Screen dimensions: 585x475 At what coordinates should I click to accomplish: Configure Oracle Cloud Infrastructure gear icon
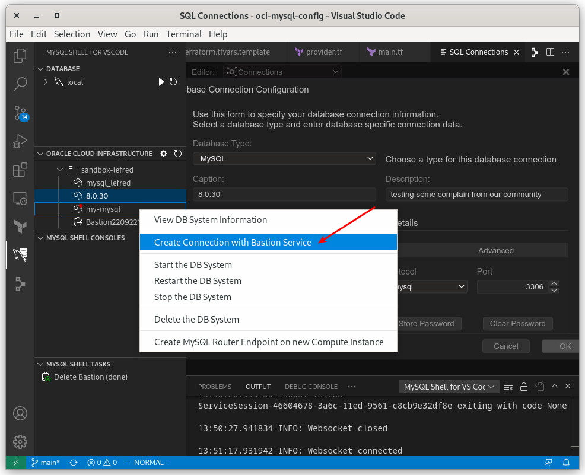pyautogui.click(x=163, y=154)
